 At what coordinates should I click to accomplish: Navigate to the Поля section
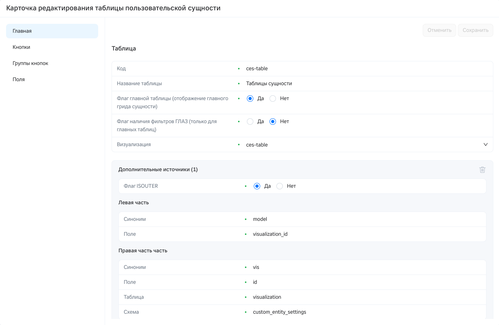(52, 80)
